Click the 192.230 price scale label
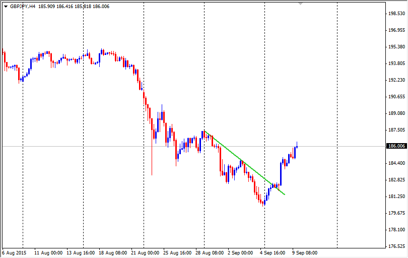 pos(396,80)
